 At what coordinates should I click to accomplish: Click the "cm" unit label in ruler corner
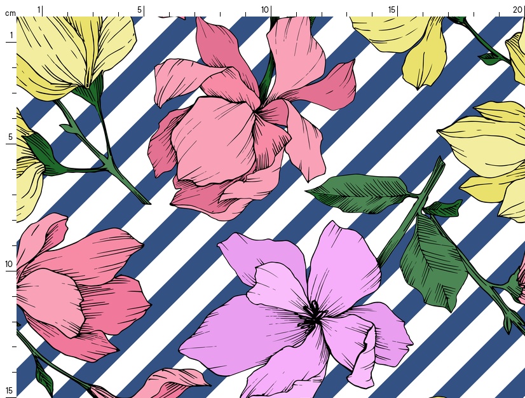(x=10, y=13)
